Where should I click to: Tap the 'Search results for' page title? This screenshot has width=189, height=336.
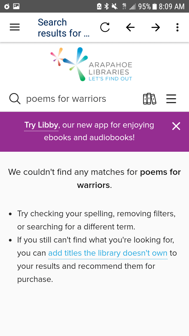coord(64,28)
